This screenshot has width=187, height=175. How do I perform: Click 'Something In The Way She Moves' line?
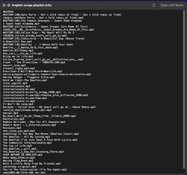[x=41, y=134]
